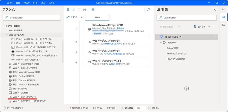Click the ステータス: 準備完了 status text
Image resolution: width=228 pixels, height=112 pixels.
[x=15, y=108]
